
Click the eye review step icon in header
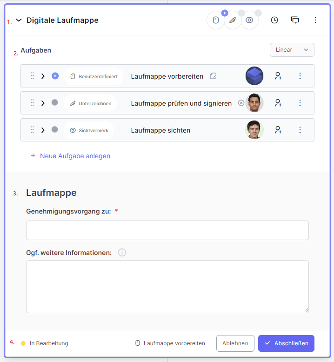249,20
